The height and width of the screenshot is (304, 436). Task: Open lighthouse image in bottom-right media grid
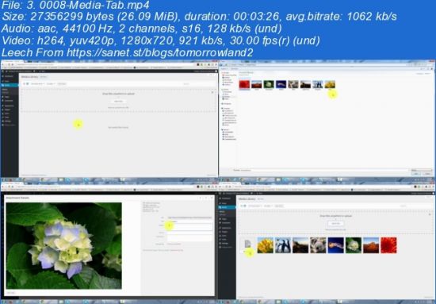300,245
